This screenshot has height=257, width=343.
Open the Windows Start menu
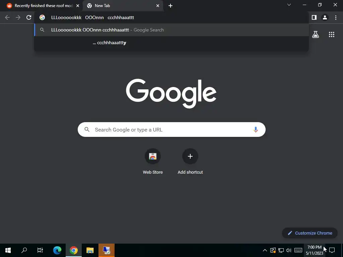[8, 250]
